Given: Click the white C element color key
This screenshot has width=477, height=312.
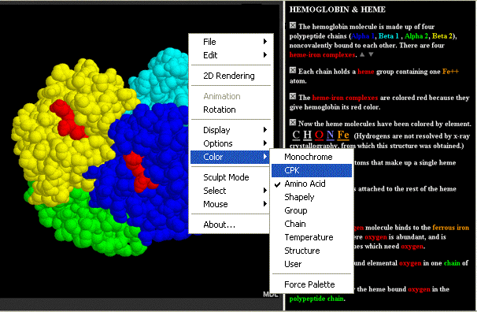Looking at the screenshot, I should click(x=296, y=135).
